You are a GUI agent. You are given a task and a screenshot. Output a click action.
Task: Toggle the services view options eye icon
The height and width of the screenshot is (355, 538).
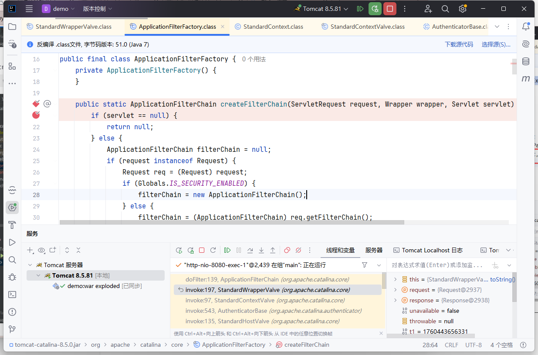click(41, 250)
